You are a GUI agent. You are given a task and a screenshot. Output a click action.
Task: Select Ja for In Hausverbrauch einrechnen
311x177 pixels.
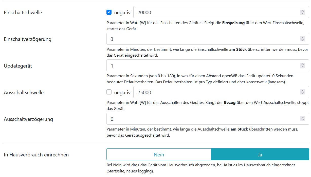click(260, 155)
